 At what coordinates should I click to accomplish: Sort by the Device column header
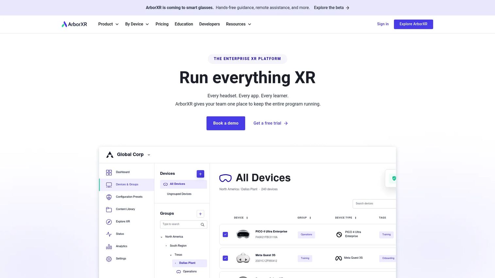[x=241, y=218]
